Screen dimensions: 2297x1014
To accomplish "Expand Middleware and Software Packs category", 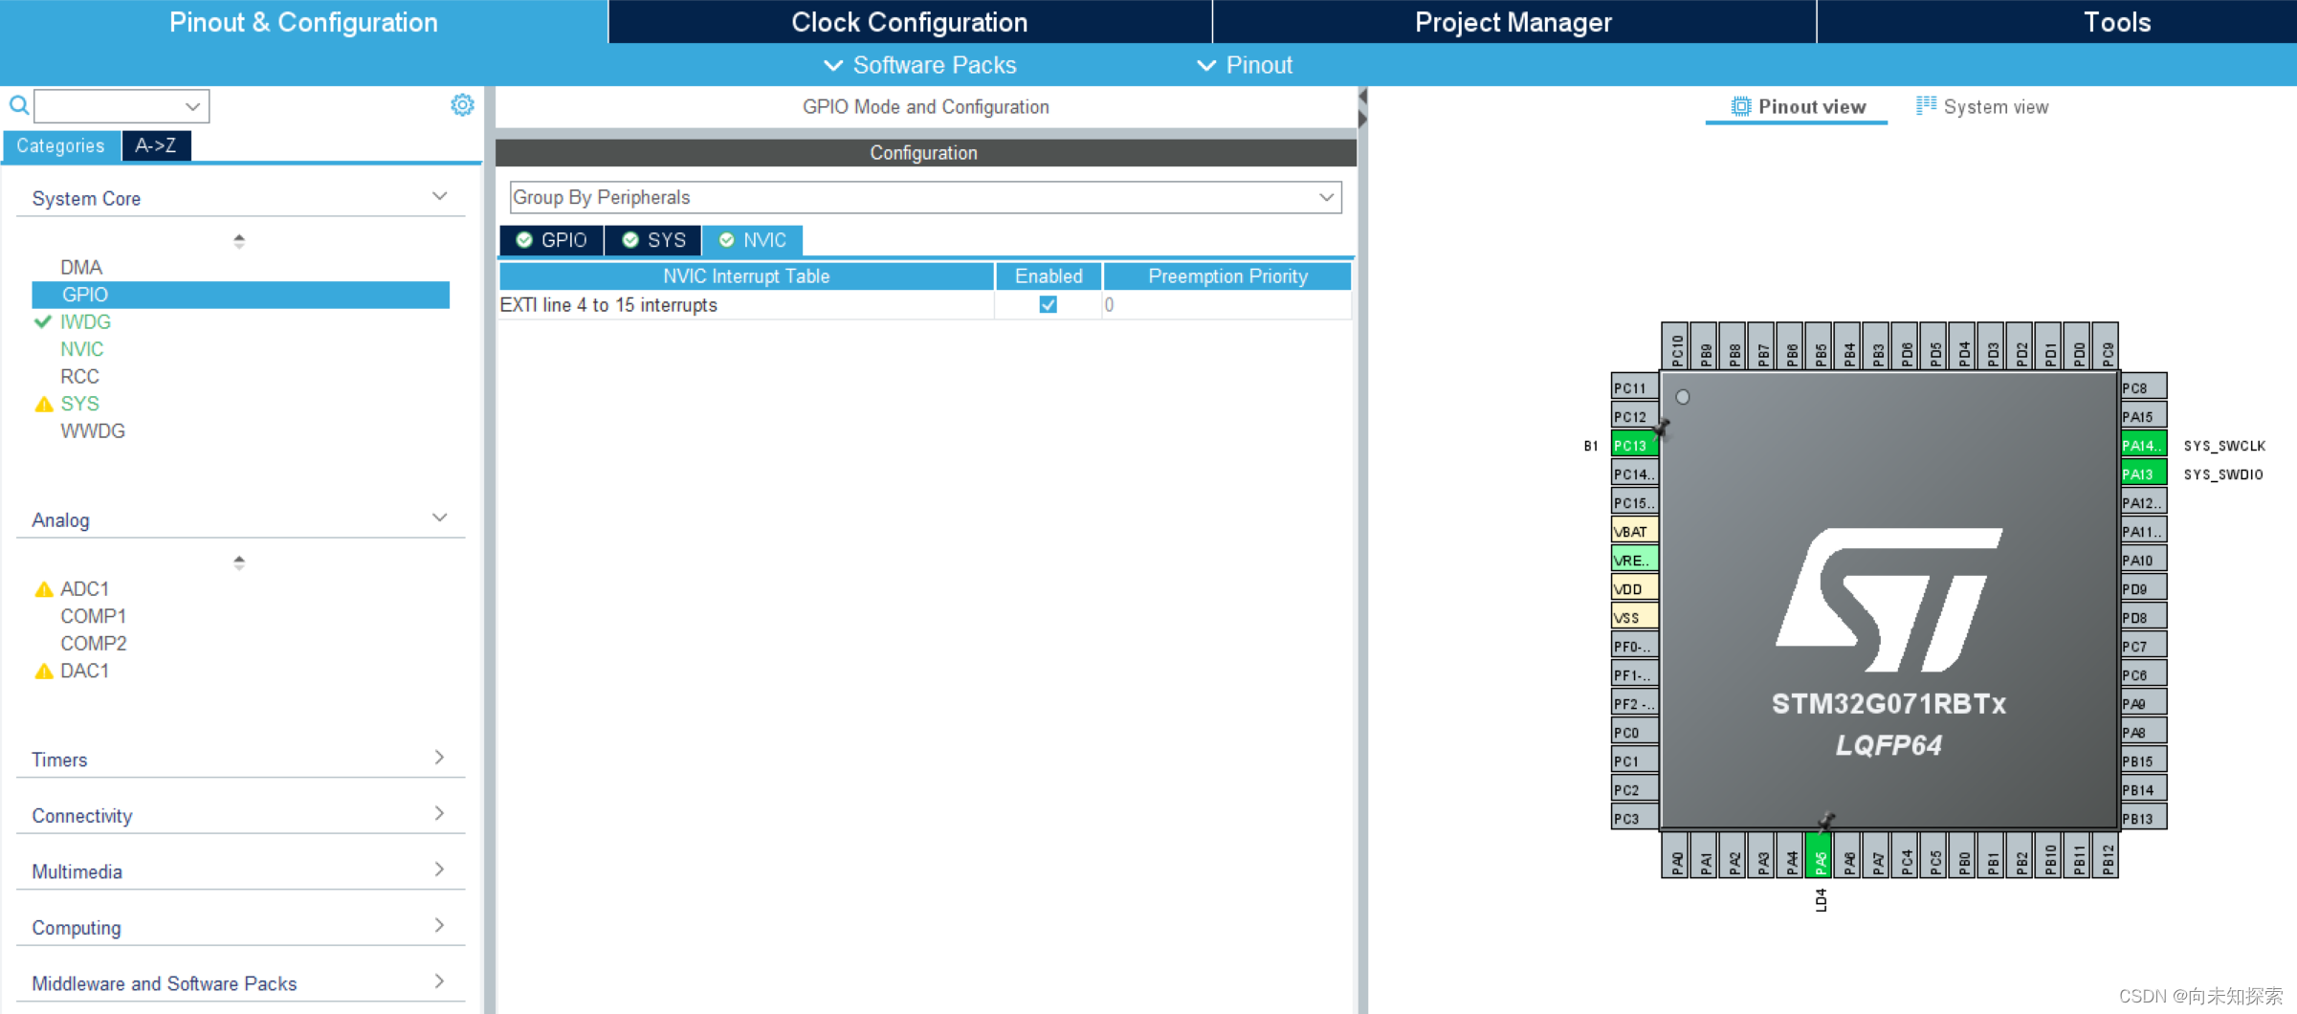I will [439, 981].
